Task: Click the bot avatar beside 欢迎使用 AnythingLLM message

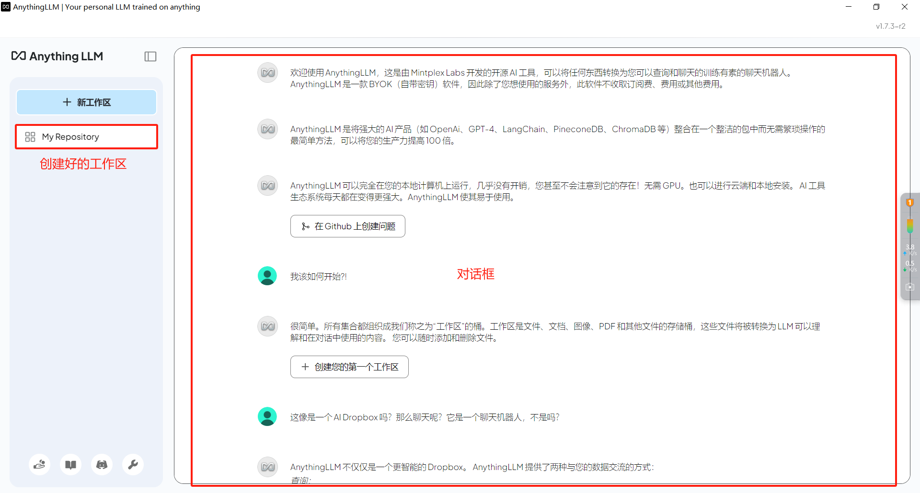Action: (268, 73)
